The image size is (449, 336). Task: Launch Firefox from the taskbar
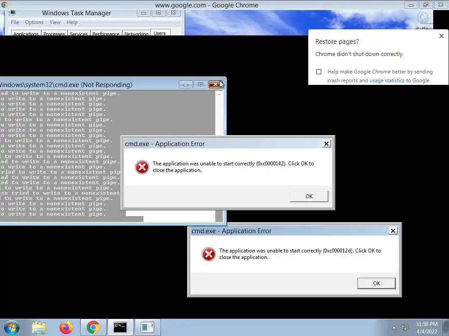pos(66,327)
